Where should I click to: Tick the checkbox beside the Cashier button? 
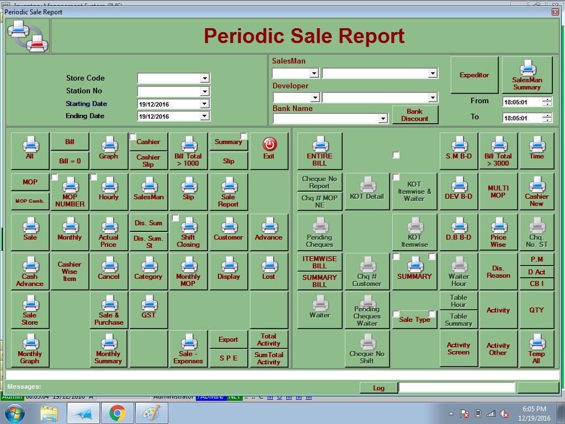tap(133, 137)
